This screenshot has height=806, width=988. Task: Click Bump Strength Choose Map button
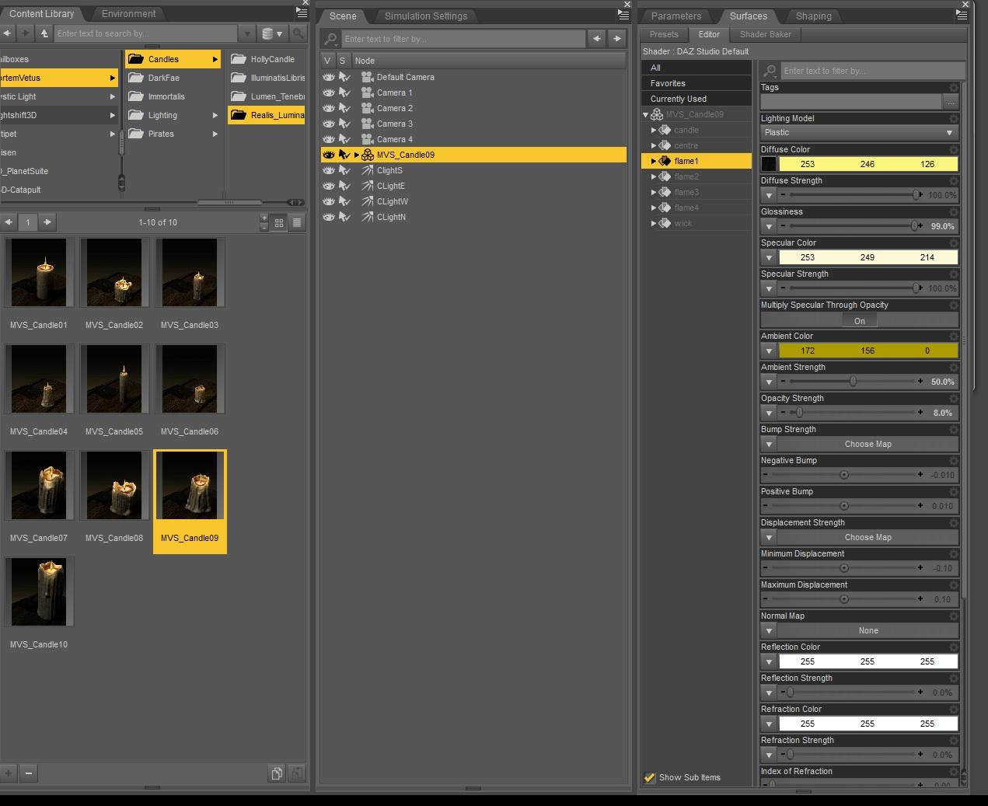point(868,444)
